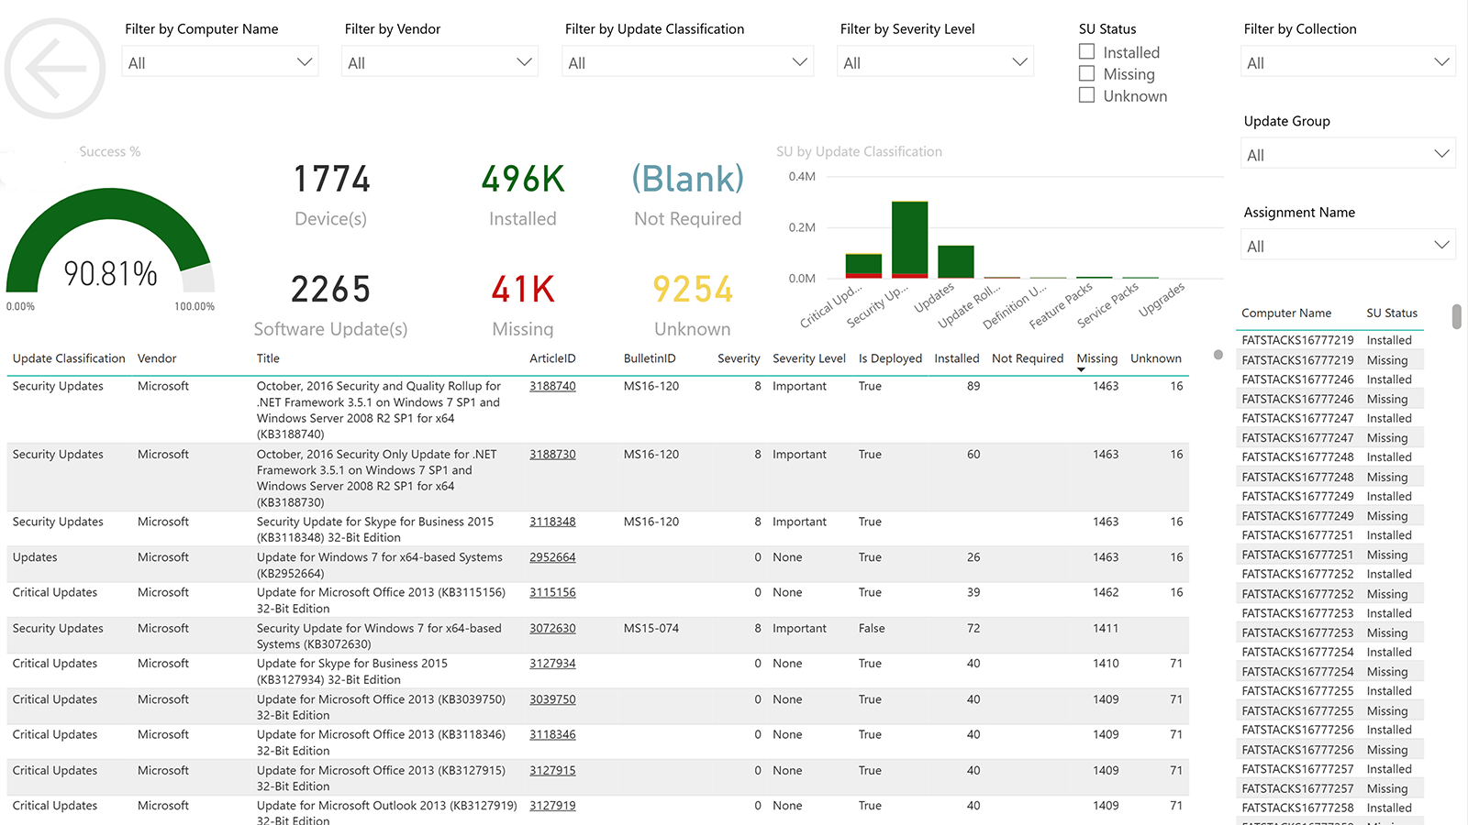Select FATSTACKS16777249 Installed row

[1330, 496]
